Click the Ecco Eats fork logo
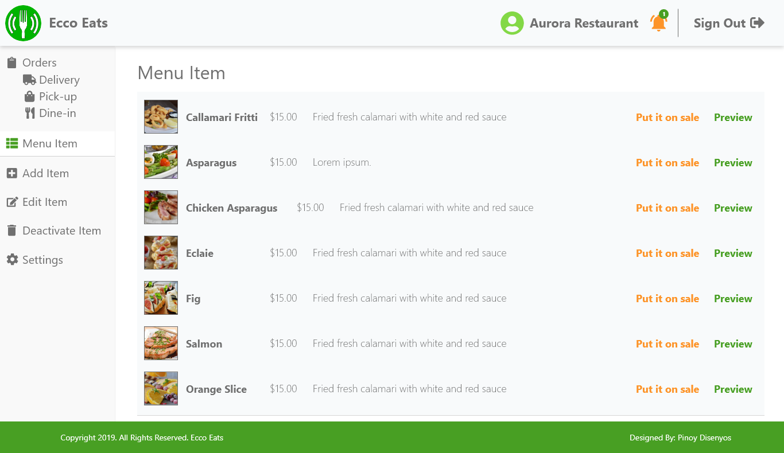Screen dimensions: 784x453 pyautogui.click(x=23, y=24)
